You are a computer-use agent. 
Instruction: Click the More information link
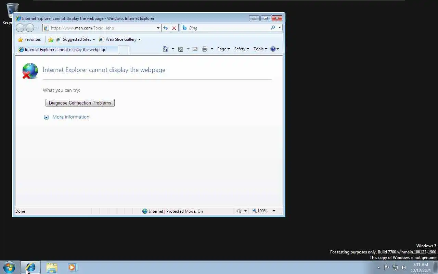pos(71,117)
